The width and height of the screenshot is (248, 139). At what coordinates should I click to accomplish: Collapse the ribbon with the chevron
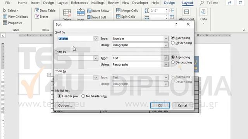pos(244,30)
